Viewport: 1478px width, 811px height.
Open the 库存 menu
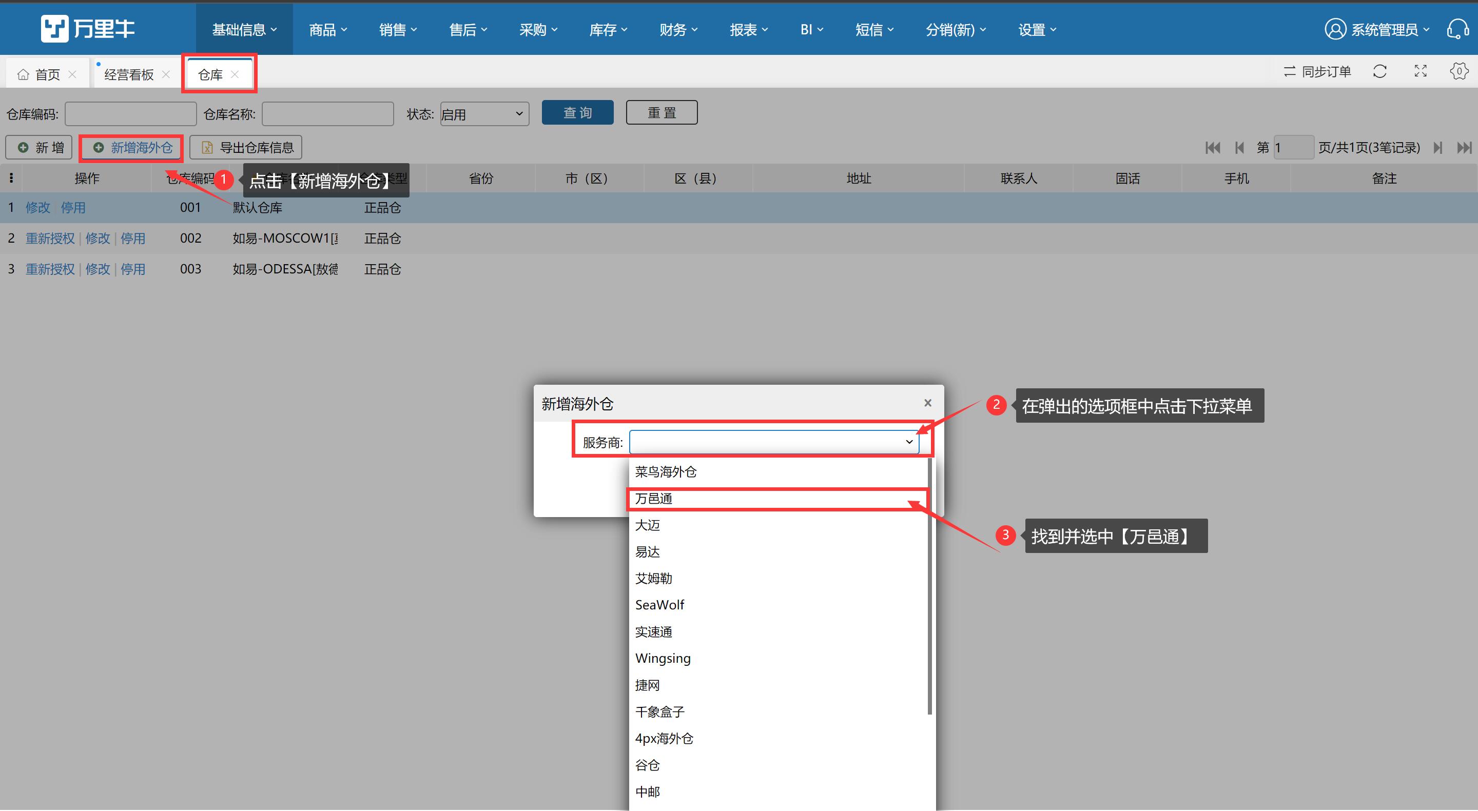[x=608, y=30]
